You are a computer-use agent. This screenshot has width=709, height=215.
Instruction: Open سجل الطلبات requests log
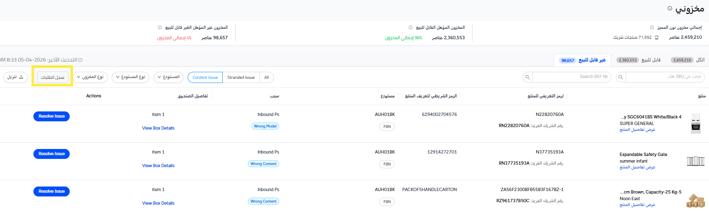click(53, 78)
